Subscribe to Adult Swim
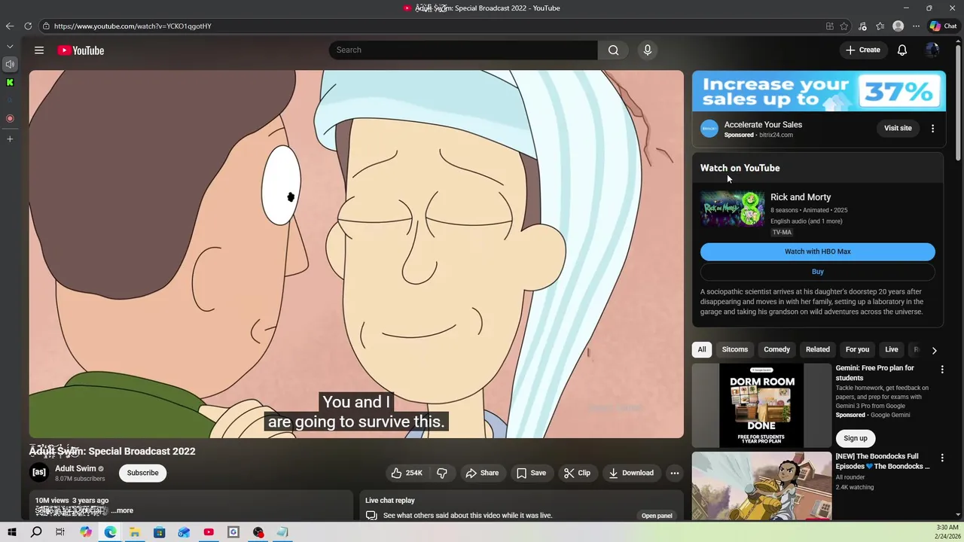964x542 pixels. coord(142,473)
